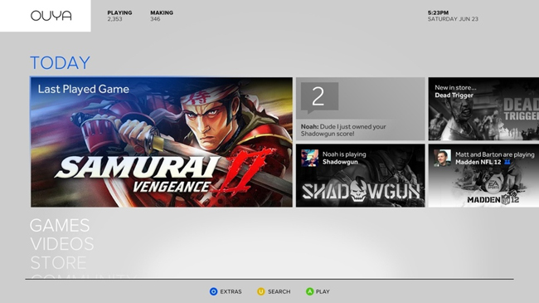Click the MAKING 346 counter
Viewport: 539px width, 303px height.
[162, 16]
